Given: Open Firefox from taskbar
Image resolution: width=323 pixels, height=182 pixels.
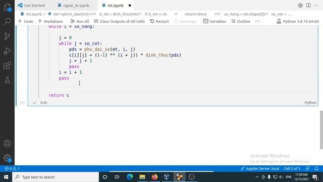Looking at the screenshot, I should pos(154,177).
